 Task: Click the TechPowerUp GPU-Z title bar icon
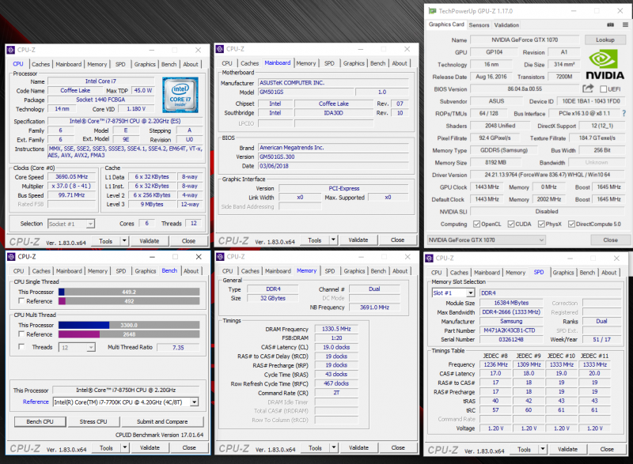[432, 11]
